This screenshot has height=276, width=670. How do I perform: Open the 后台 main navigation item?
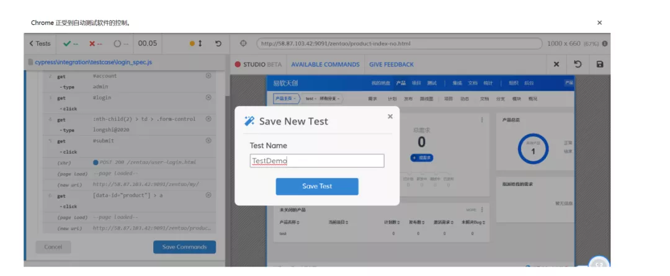coord(529,83)
